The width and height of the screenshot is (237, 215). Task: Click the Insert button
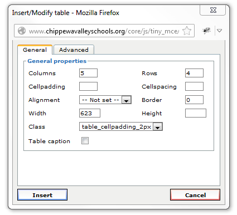[42, 195]
